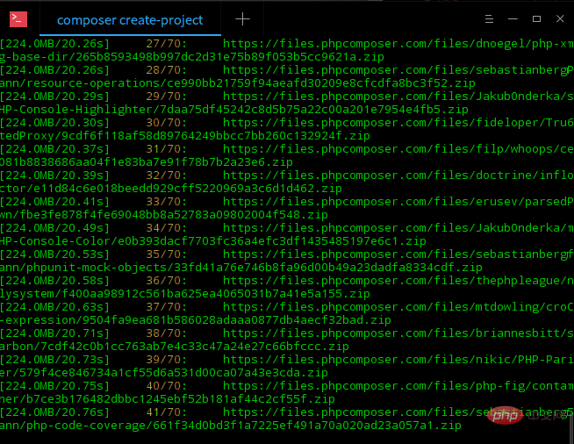
Task: Close the terminal window
Action: [560, 18]
